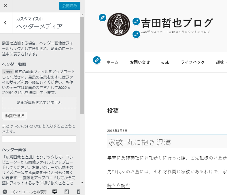Go back using the left chevron arrow
Screen dimensions: 227x195
point(5,23)
